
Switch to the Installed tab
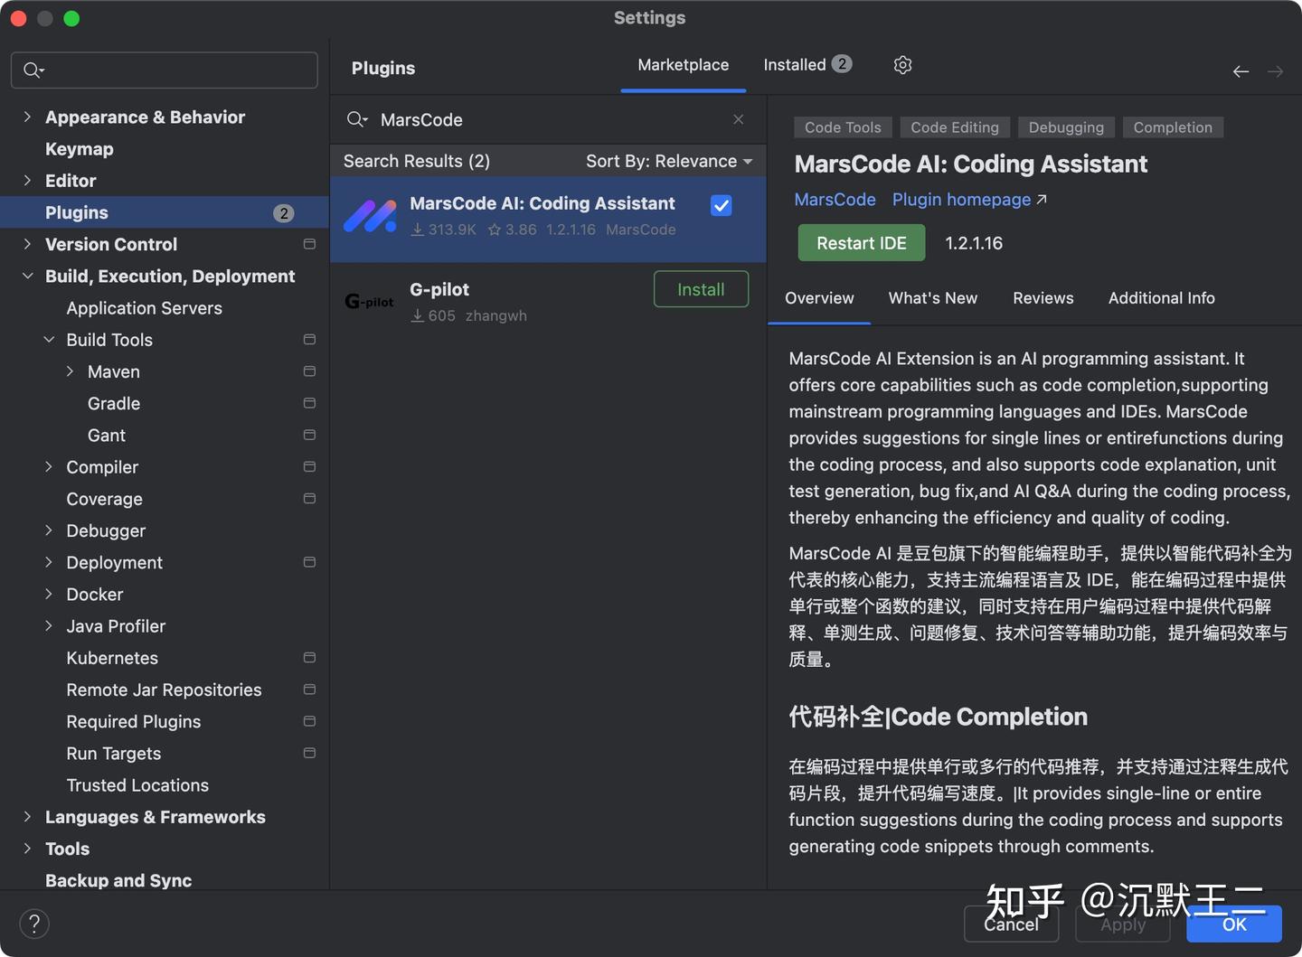click(807, 65)
